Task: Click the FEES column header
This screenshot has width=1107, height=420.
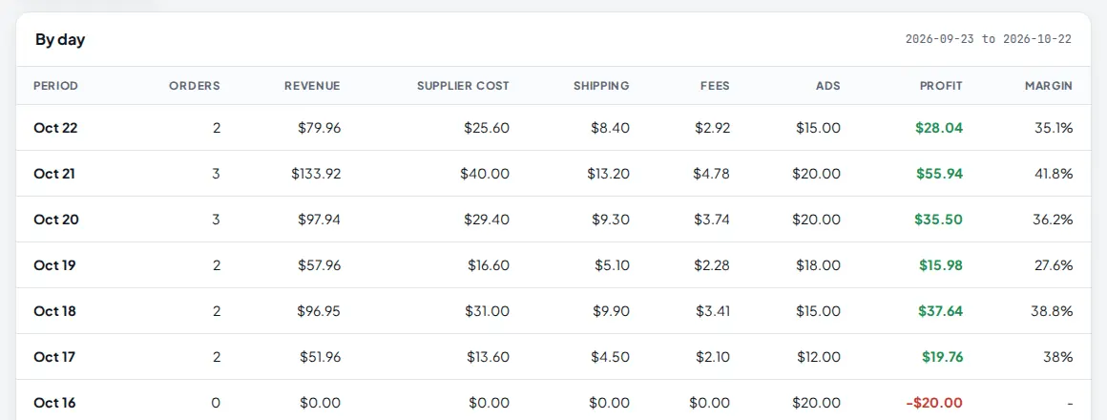Action: [715, 86]
